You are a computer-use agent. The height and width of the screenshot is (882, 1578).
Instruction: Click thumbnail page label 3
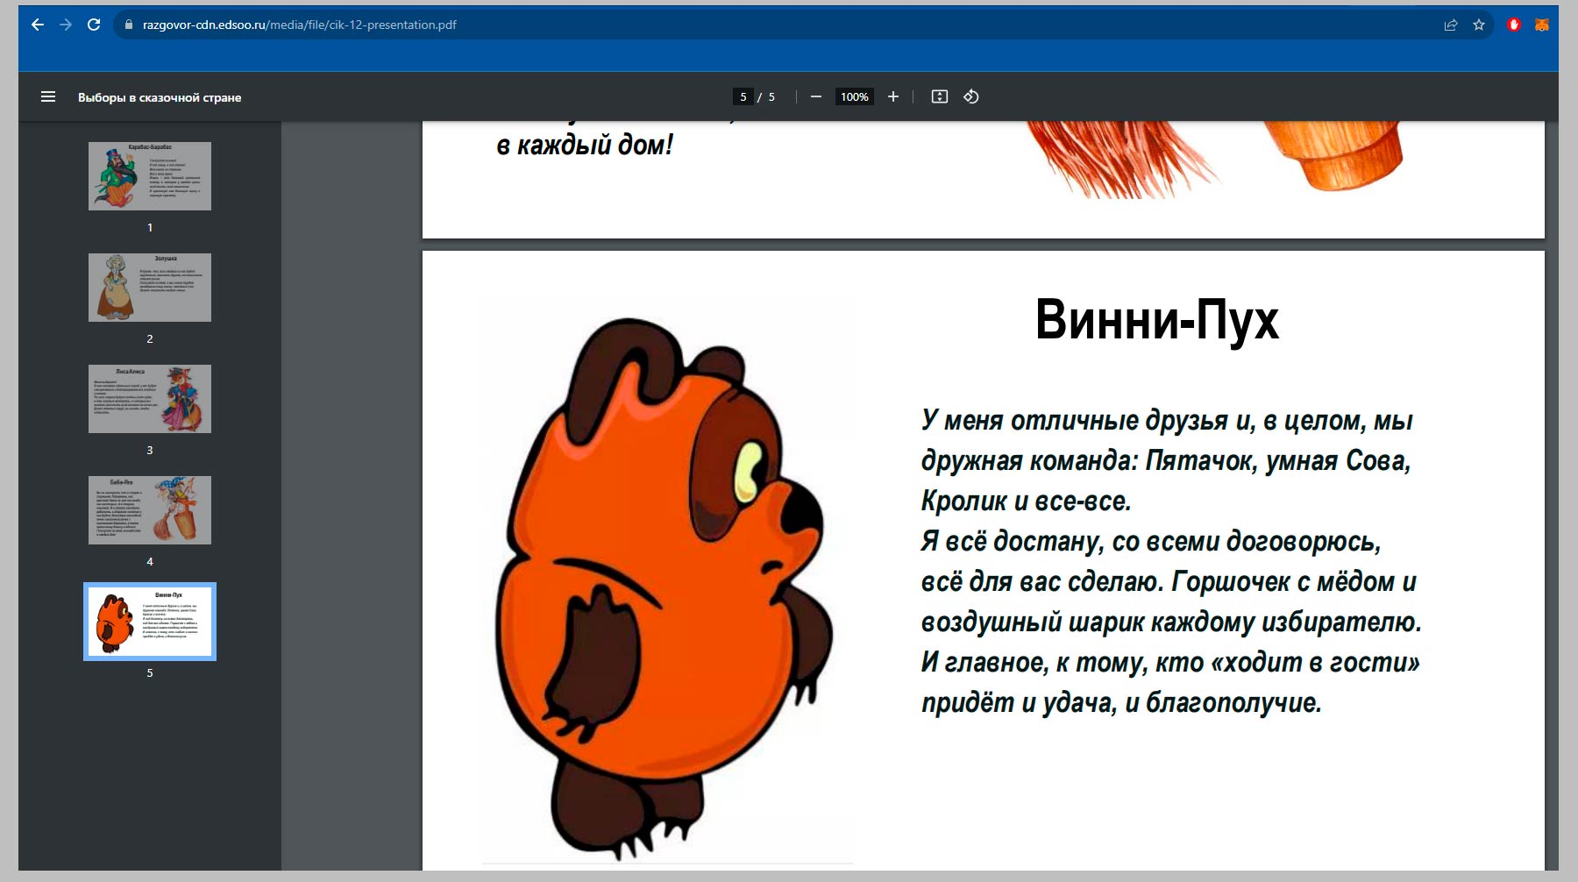click(150, 450)
